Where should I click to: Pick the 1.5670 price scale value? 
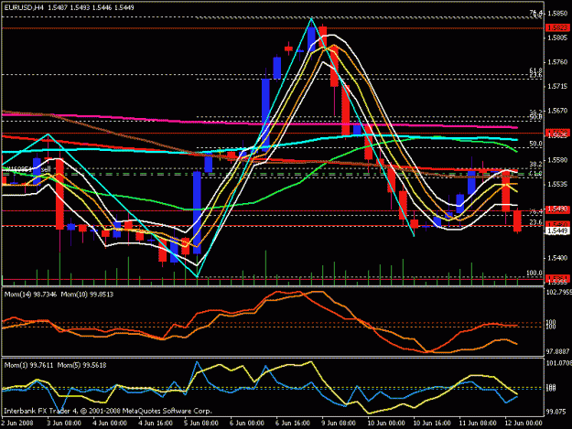pyautogui.click(x=557, y=111)
